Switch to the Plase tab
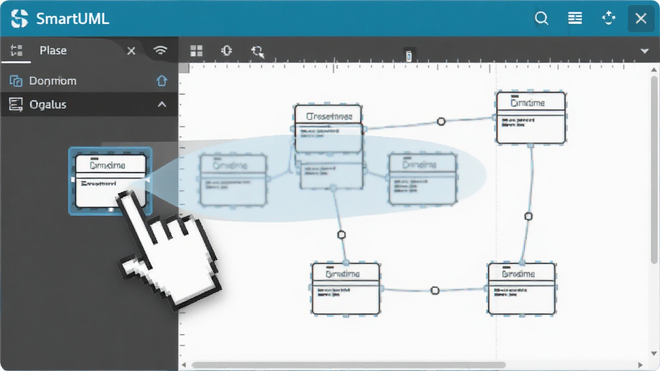Viewport: 660px width, 371px height. point(53,50)
